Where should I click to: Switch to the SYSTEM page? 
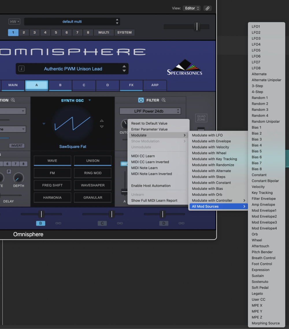[x=125, y=33]
